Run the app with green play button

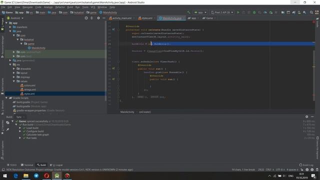pos(238,12)
